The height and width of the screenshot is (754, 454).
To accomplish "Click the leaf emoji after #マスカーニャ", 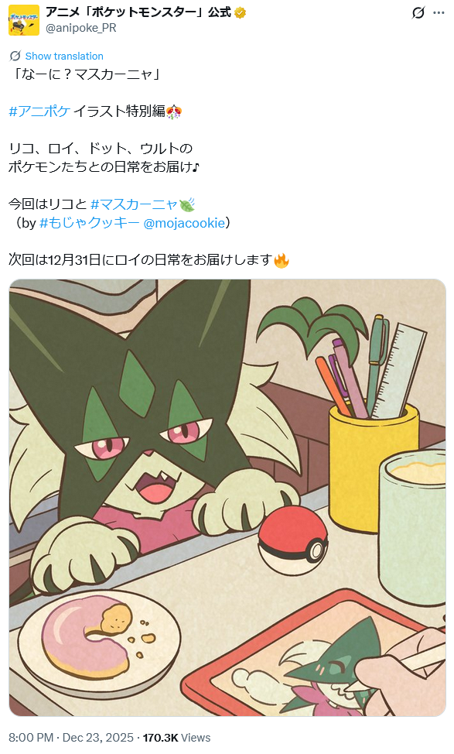I will (187, 205).
